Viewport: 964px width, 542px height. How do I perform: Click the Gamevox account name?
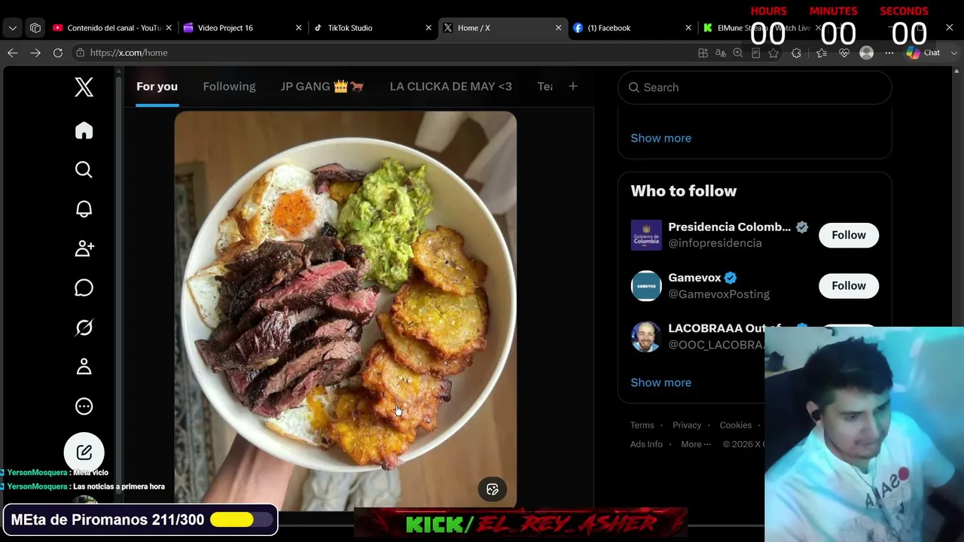coord(694,278)
